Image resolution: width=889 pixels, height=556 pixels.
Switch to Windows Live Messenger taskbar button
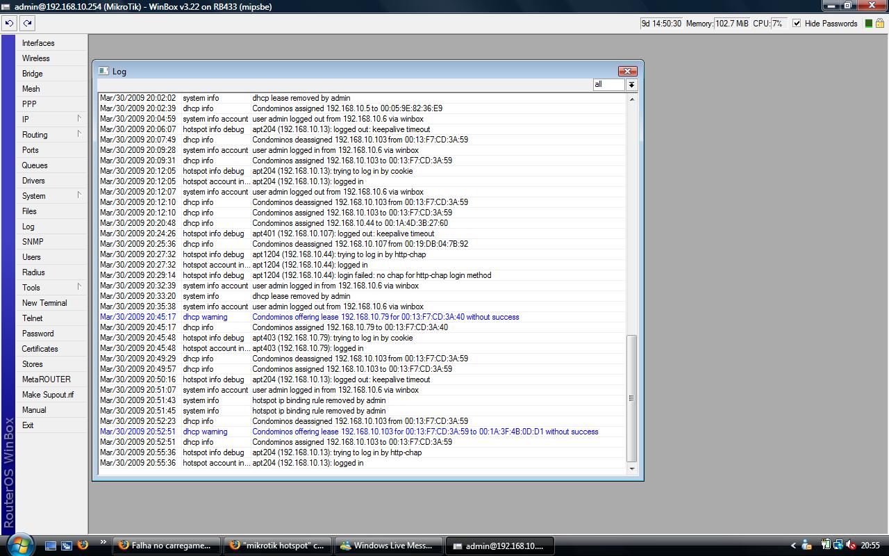[x=389, y=546]
